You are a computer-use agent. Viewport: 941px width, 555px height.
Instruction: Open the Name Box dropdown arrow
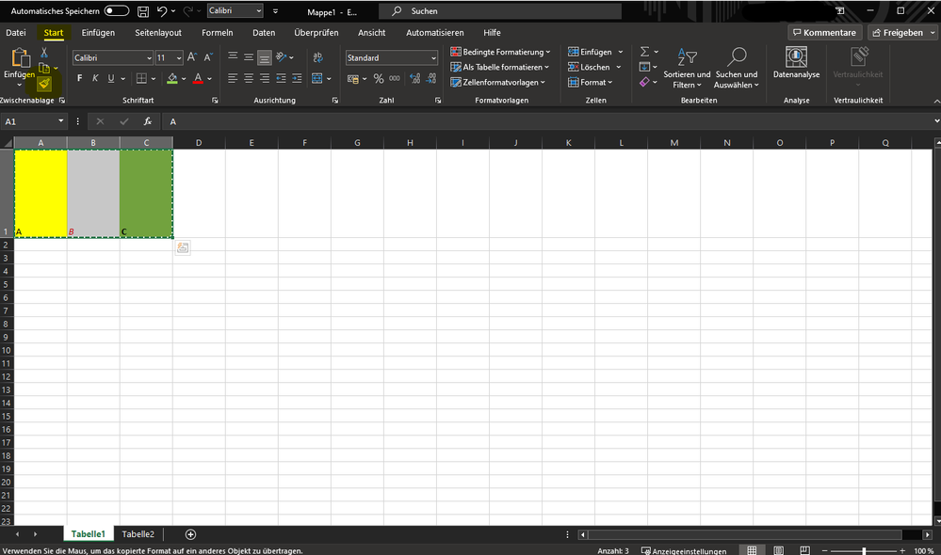[60, 121]
